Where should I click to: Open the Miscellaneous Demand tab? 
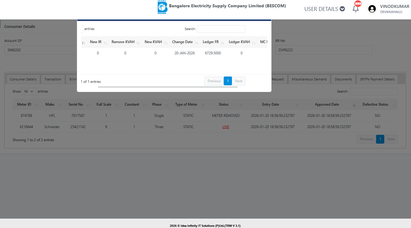[x=309, y=79]
